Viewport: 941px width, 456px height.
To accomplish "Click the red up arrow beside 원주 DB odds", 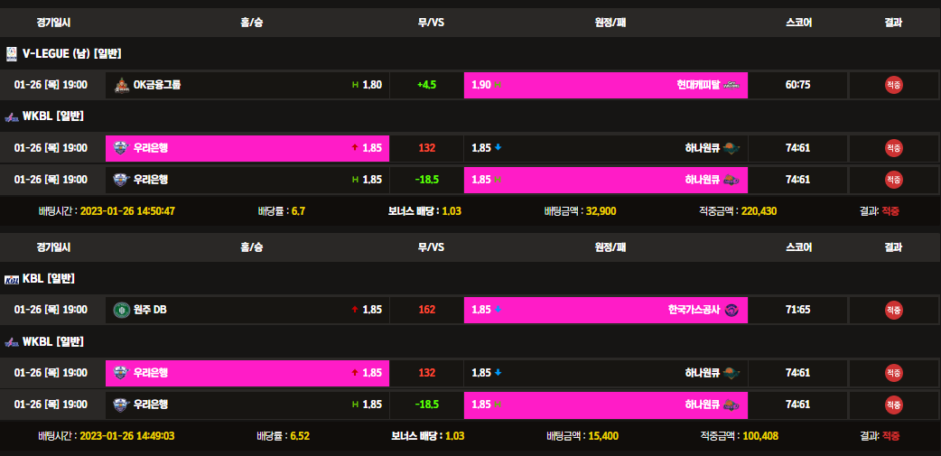I will [x=354, y=310].
